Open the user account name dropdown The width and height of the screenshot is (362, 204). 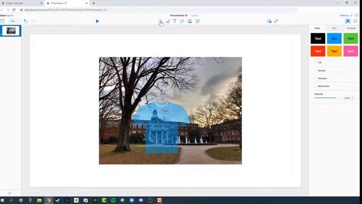coord(346,15)
